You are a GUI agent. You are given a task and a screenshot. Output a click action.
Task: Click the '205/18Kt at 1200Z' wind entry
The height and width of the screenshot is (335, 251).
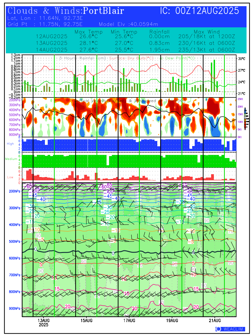point(207,36)
